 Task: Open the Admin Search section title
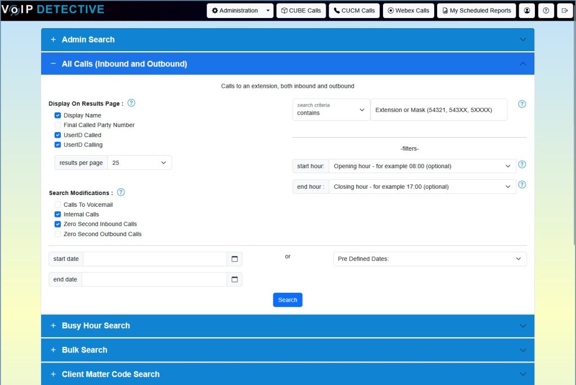pyautogui.click(x=88, y=39)
